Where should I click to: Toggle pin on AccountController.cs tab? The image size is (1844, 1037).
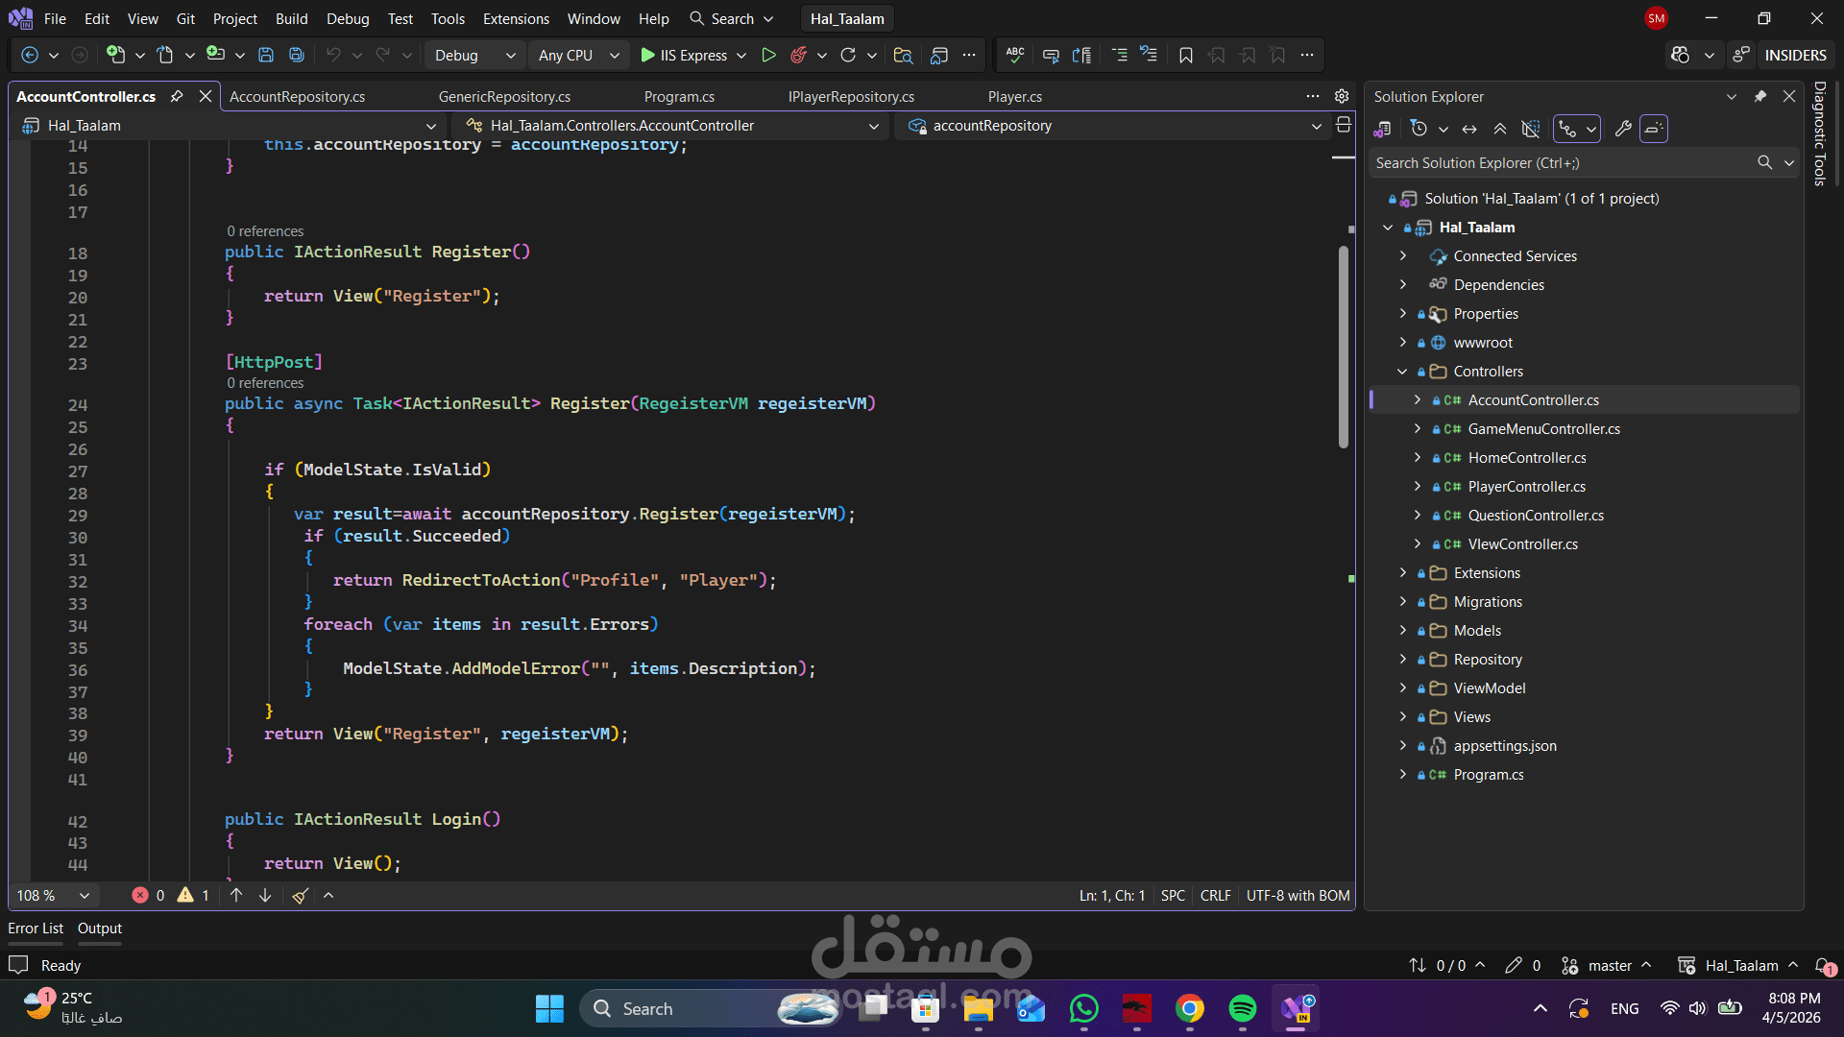[x=177, y=97]
